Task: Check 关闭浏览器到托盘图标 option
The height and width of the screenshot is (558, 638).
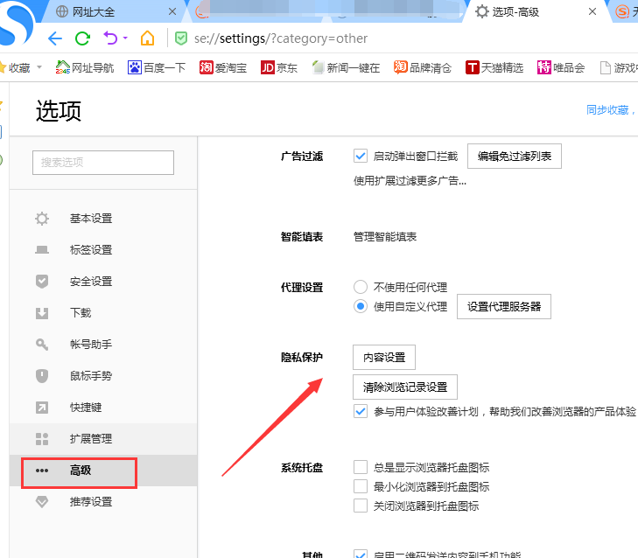Action: tap(360, 506)
